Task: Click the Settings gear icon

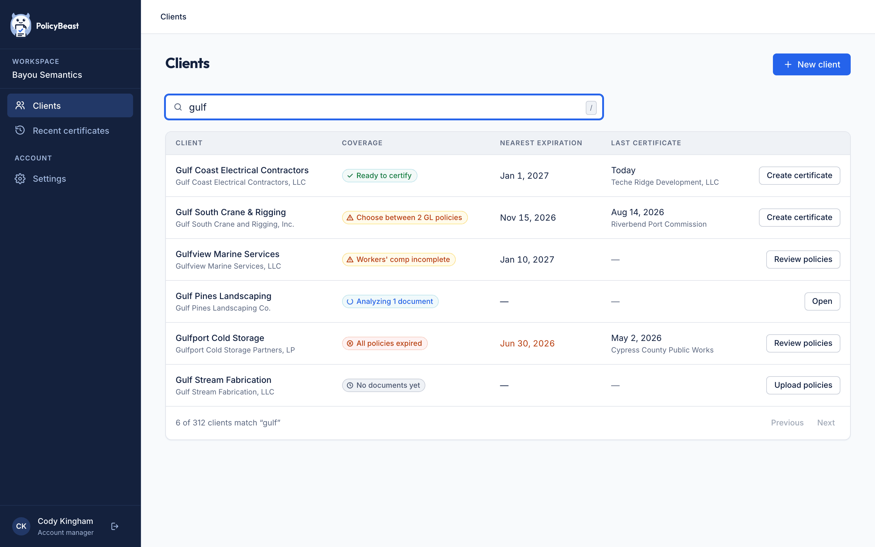Action: [x=20, y=179]
